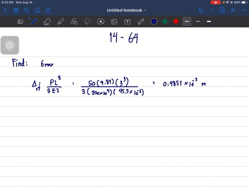Toggle the zoom window tool
This screenshot has height=187, width=249.
tap(20, 22)
